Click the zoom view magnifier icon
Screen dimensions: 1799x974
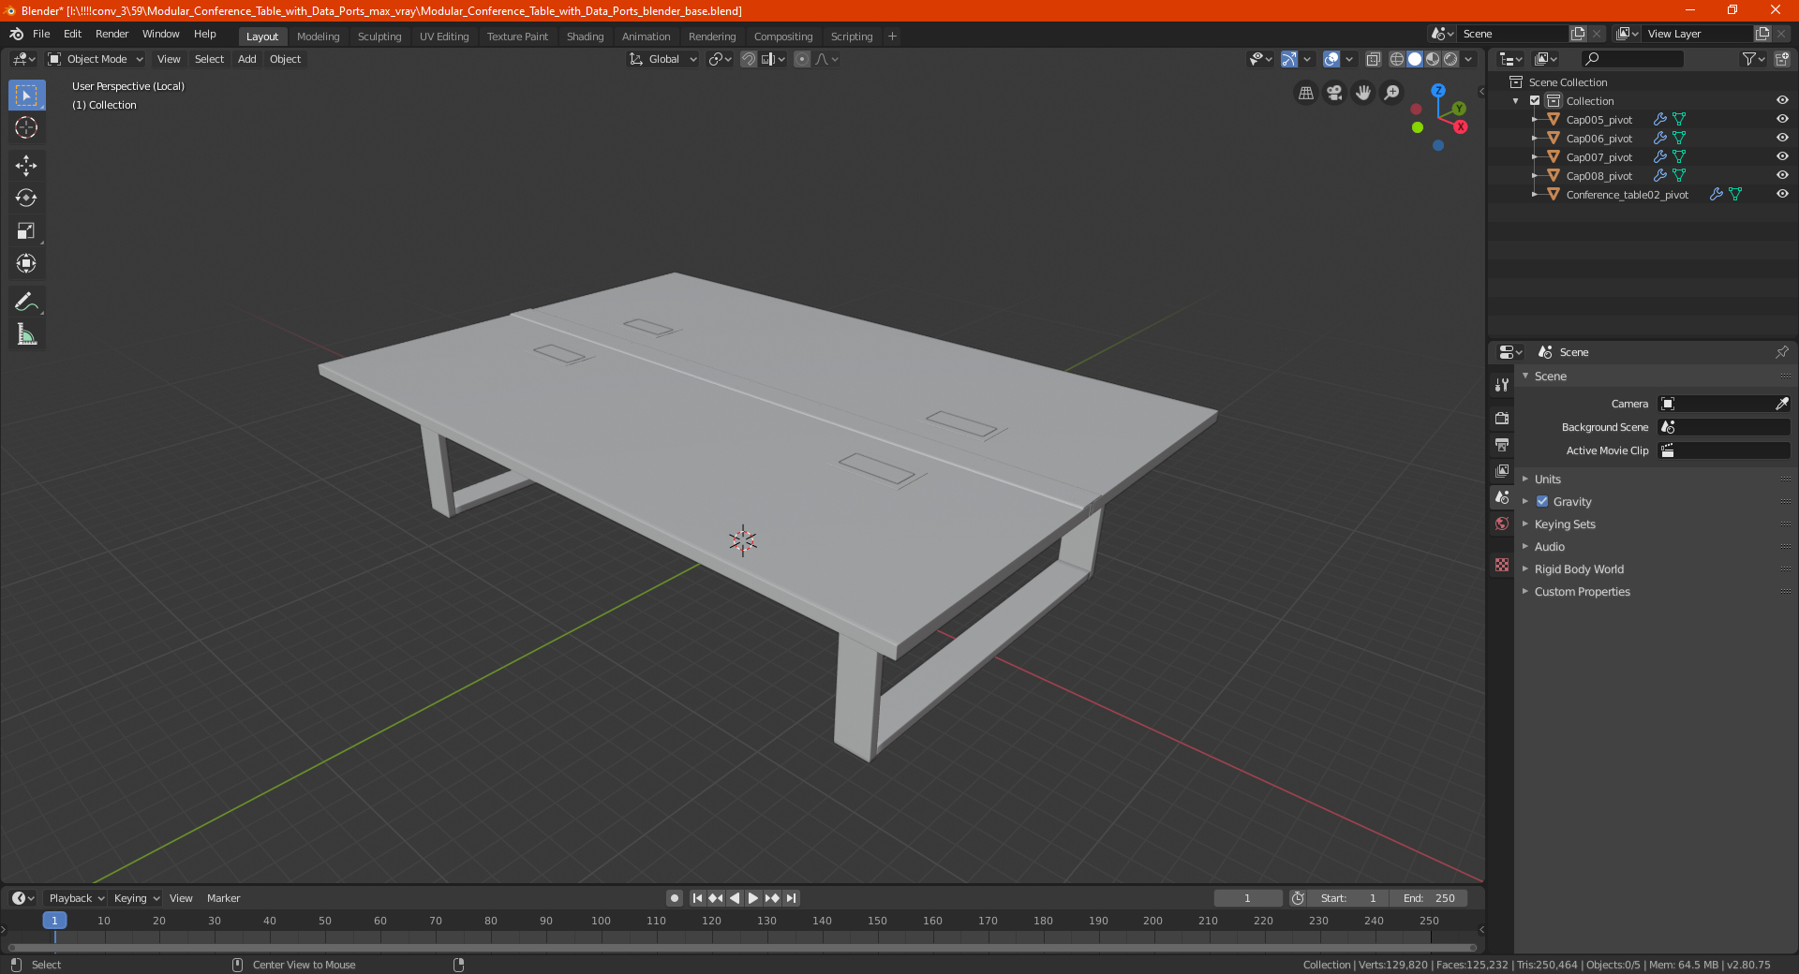(x=1392, y=93)
